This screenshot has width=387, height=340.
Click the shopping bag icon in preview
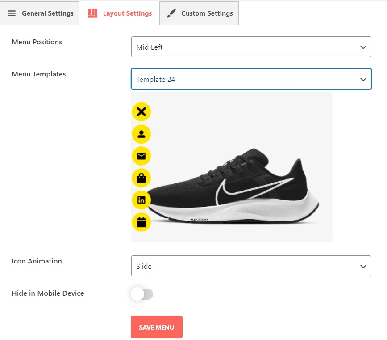[141, 178]
